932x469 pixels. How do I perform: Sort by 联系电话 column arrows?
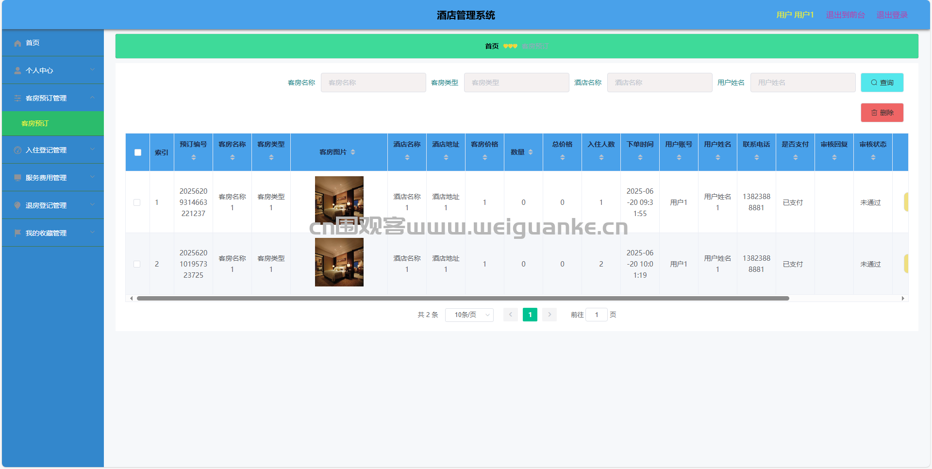757,157
